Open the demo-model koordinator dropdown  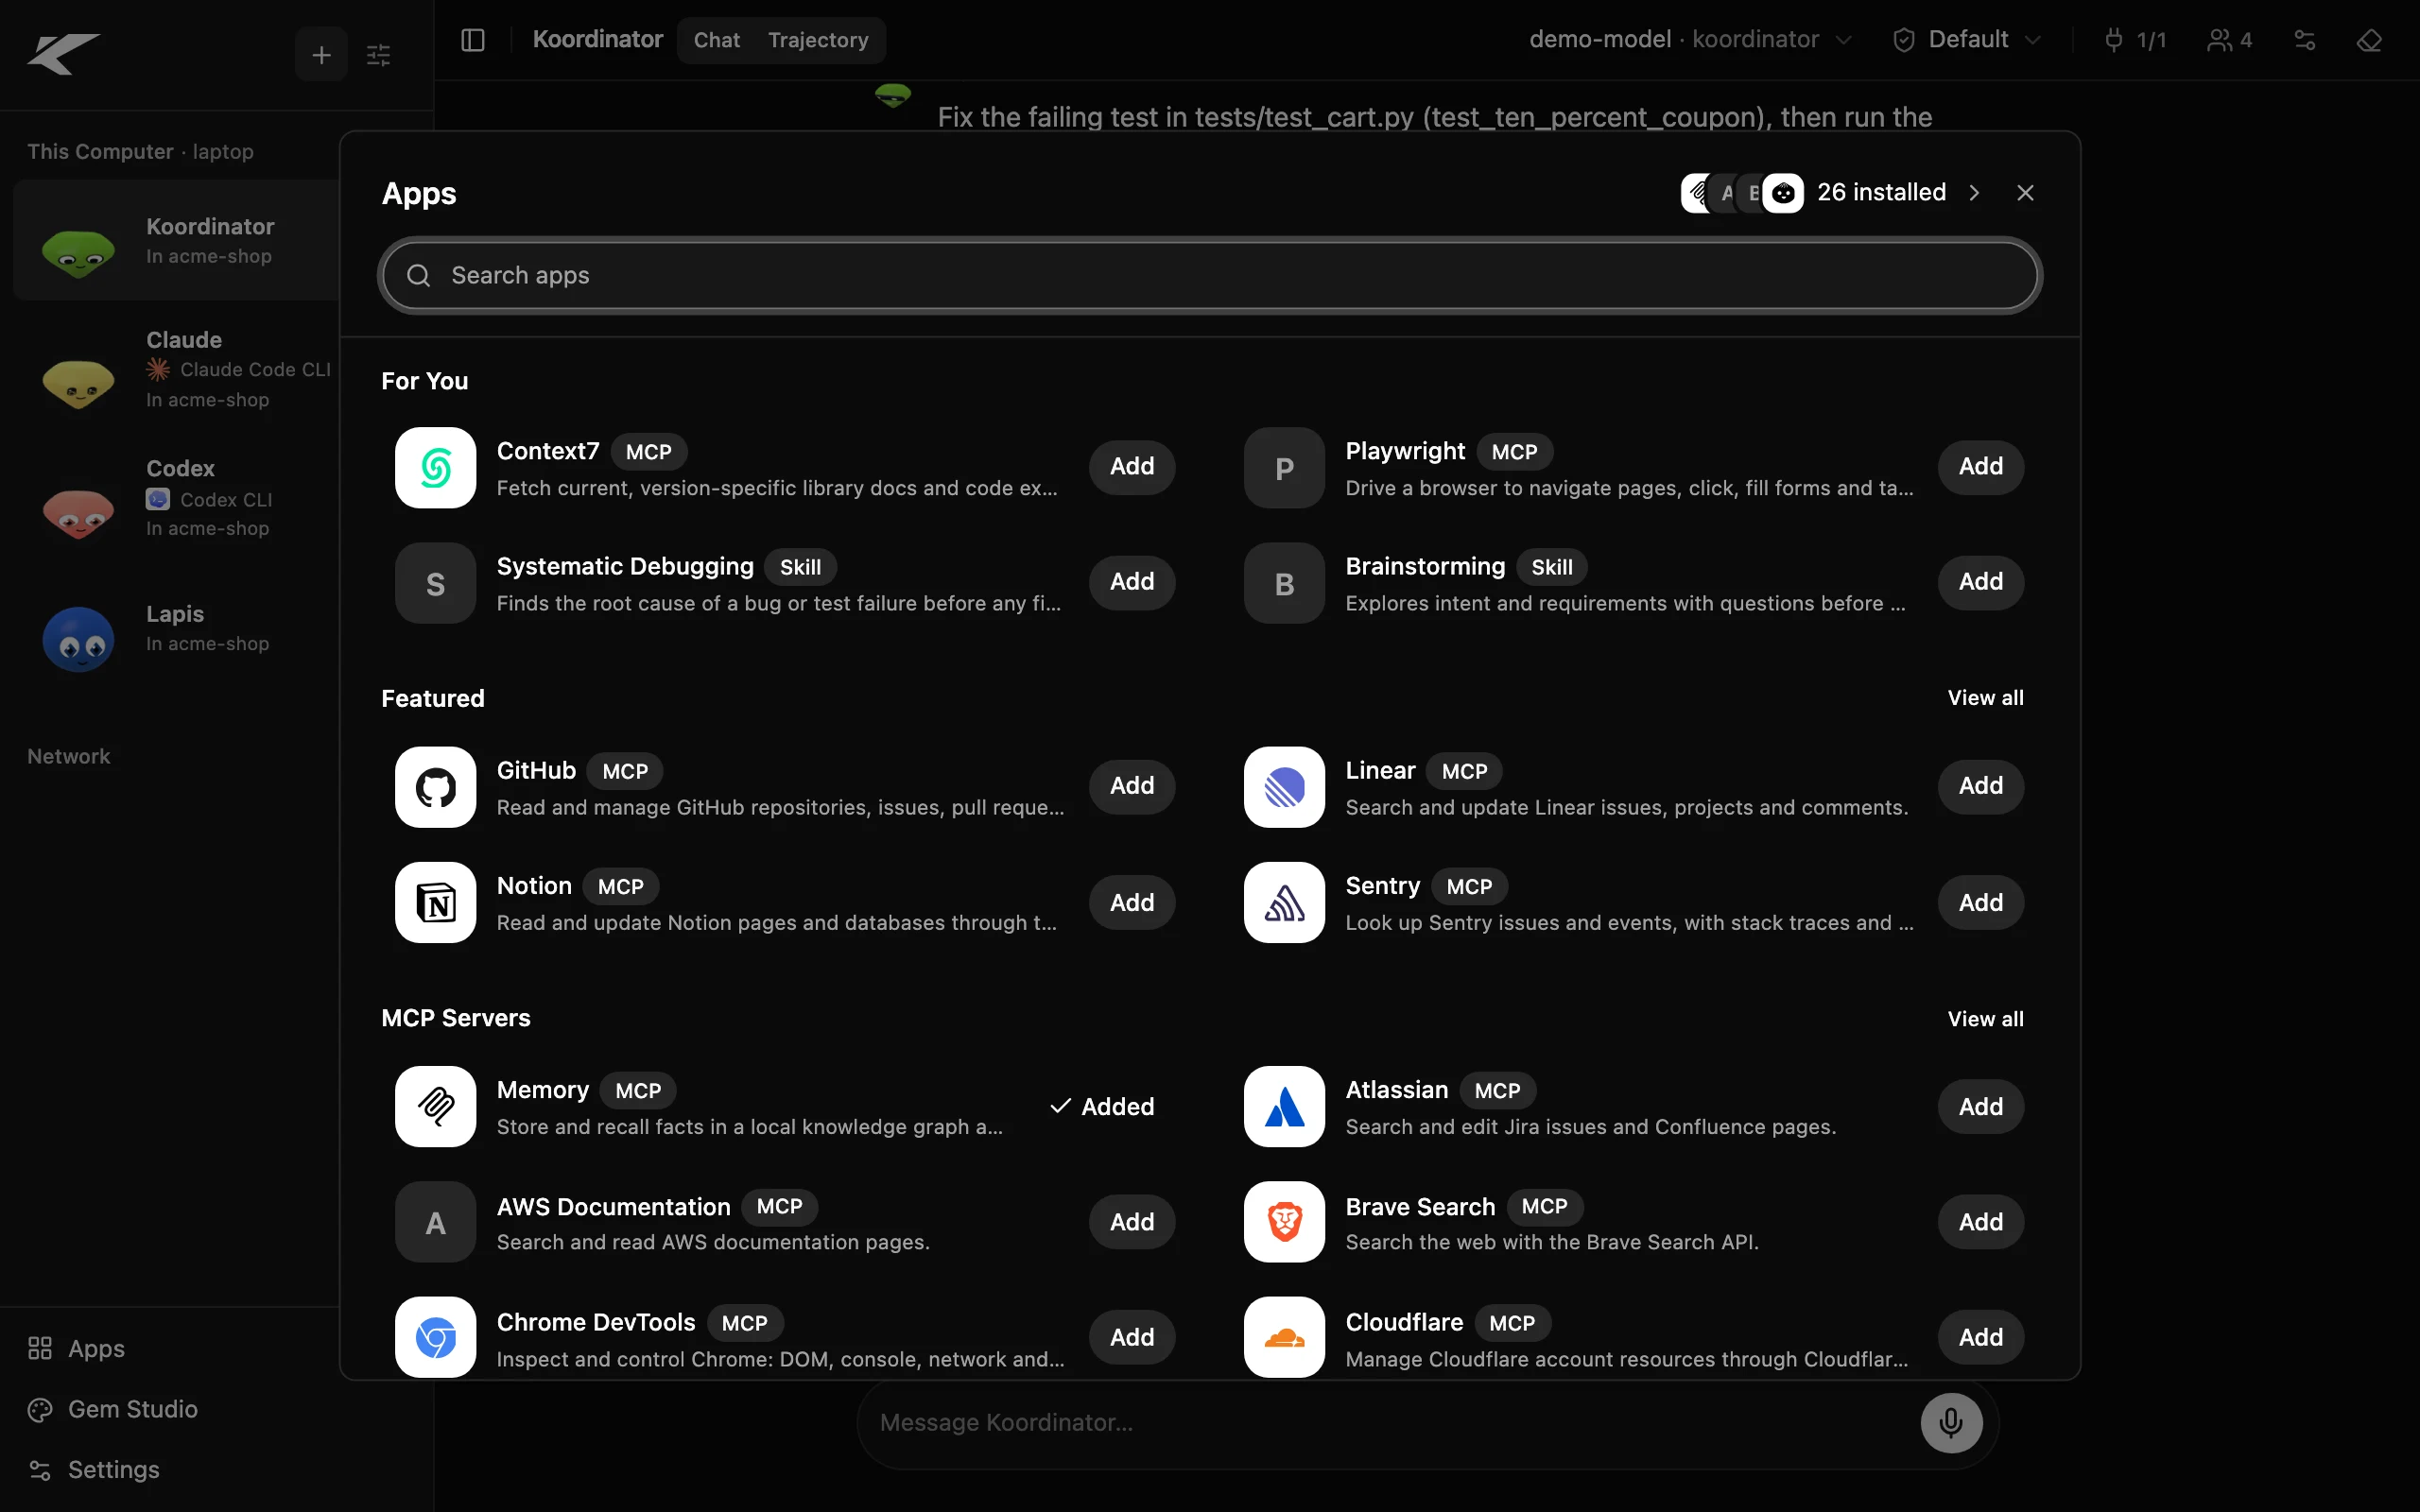pos(1690,40)
